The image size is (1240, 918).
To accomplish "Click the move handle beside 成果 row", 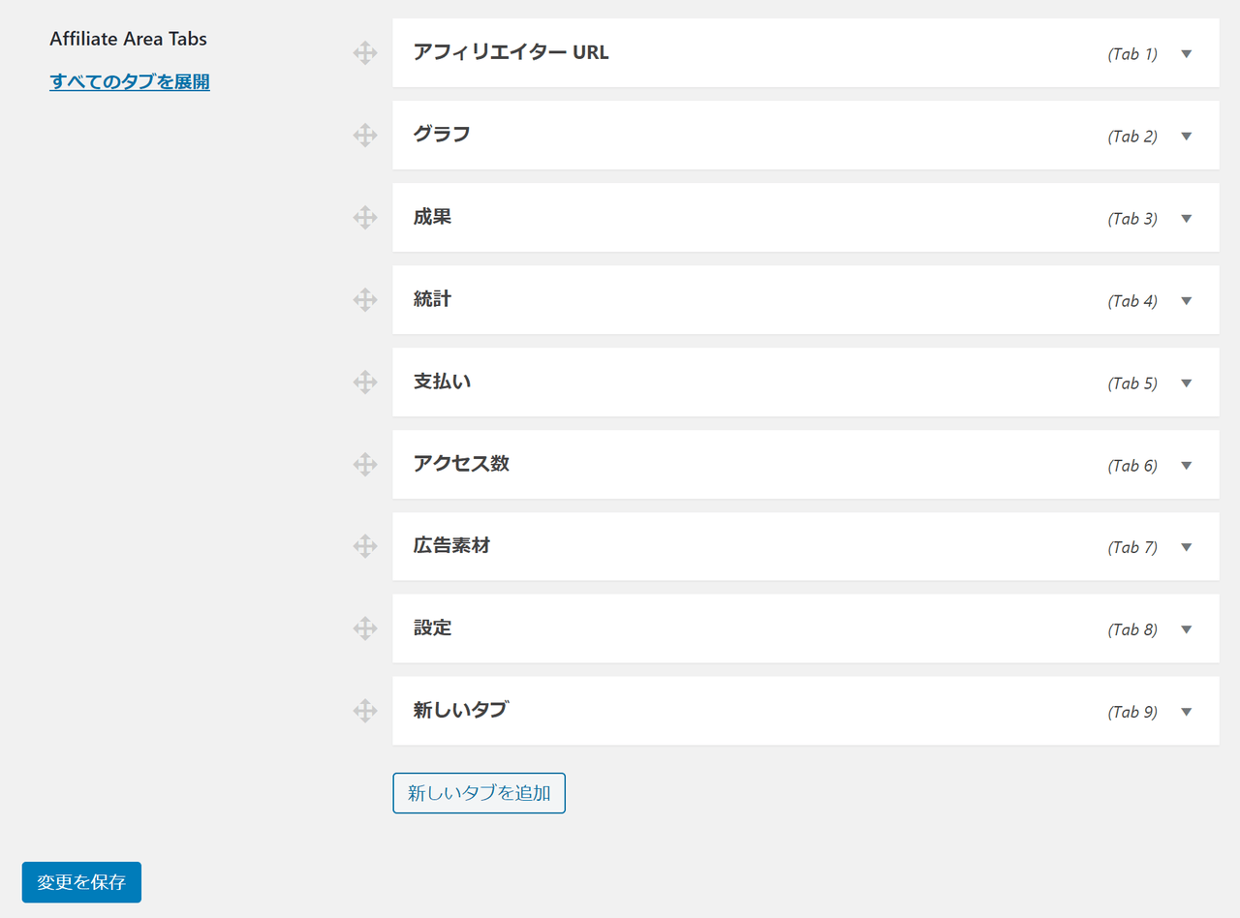I will 364,218.
